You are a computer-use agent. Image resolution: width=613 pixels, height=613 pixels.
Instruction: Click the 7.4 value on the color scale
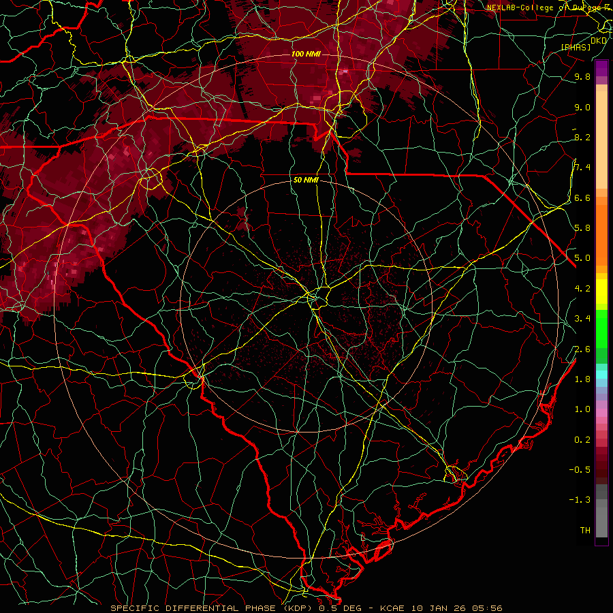pos(582,168)
